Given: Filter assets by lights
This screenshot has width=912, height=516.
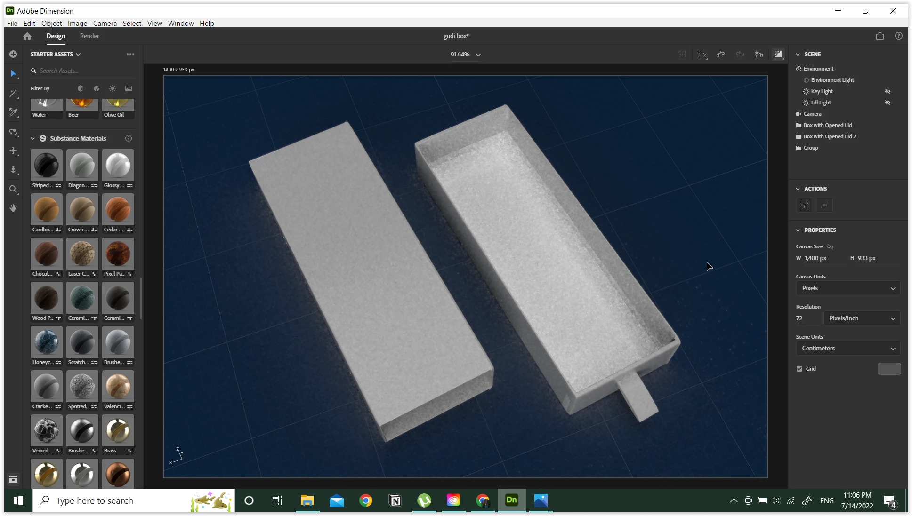Looking at the screenshot, I should [112, 88].
